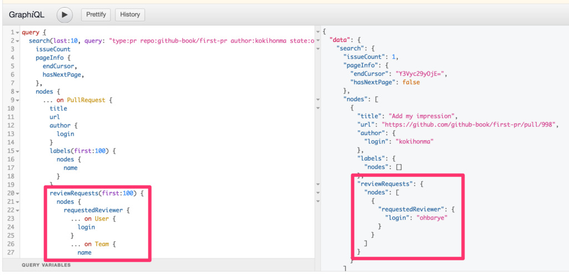Collapse the nodes block at line 21
Viewport: 569px width, 275px height.
(17, 202)
